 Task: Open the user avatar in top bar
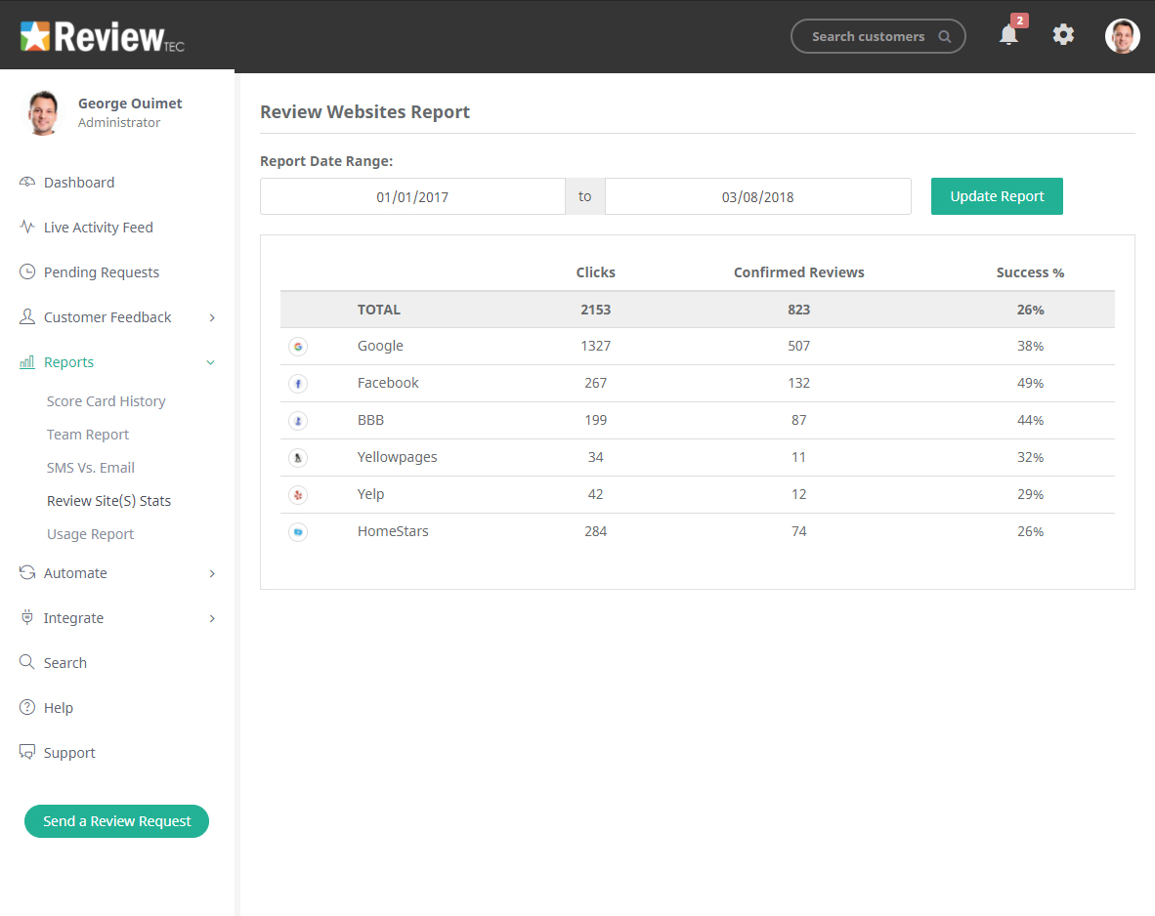(1122, 36)
